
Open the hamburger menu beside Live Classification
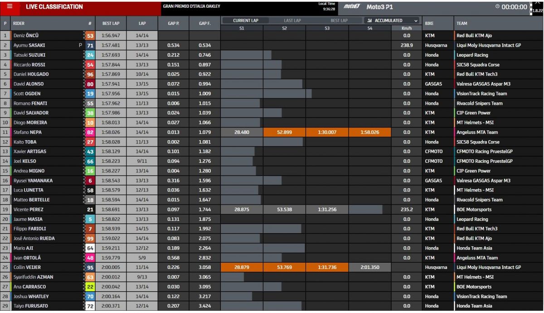[x=10, y=6]
